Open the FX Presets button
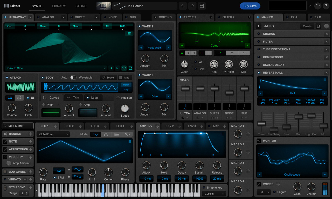This screenshot has height=199, width=332. (307, 26)
